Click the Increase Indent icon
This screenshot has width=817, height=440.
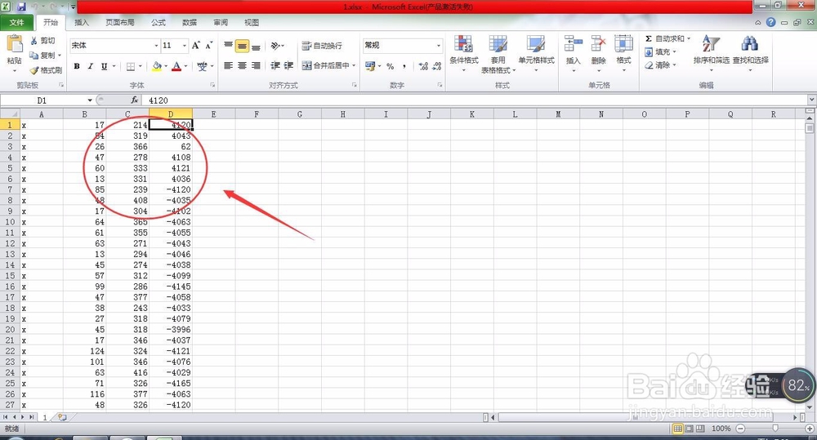click(288, 65)
